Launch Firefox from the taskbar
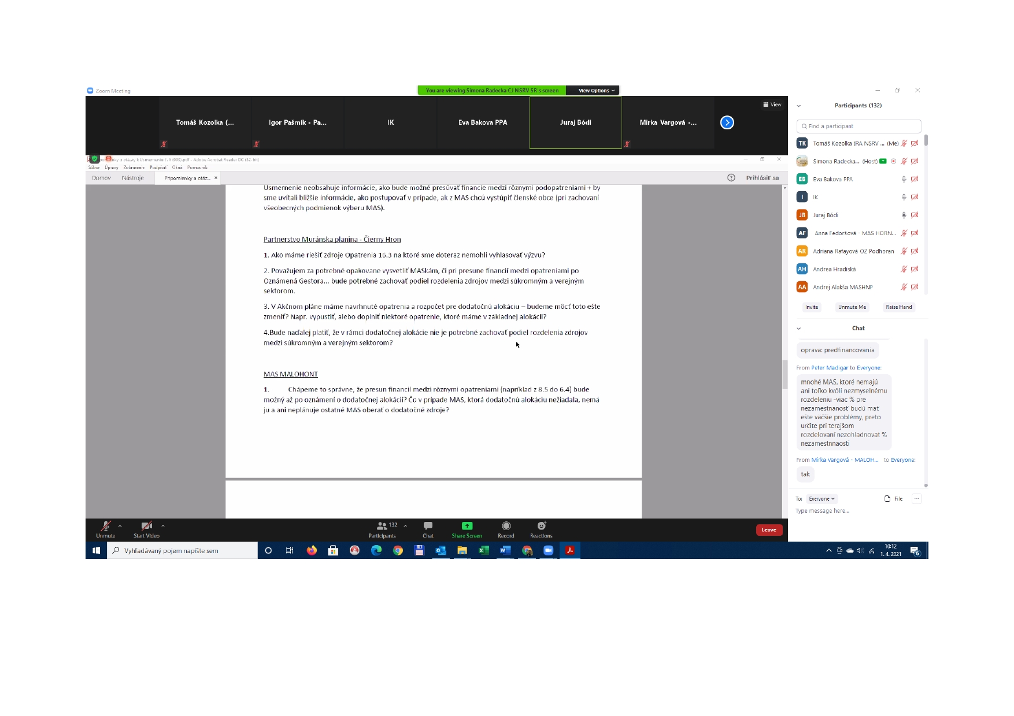Viewport: 1014px width, 716px height. [x=312, y=551]
